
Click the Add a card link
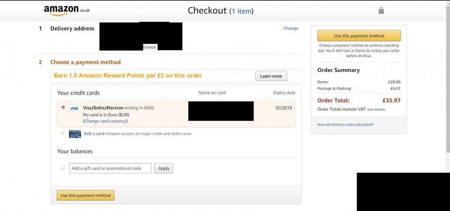pos(94,133)
